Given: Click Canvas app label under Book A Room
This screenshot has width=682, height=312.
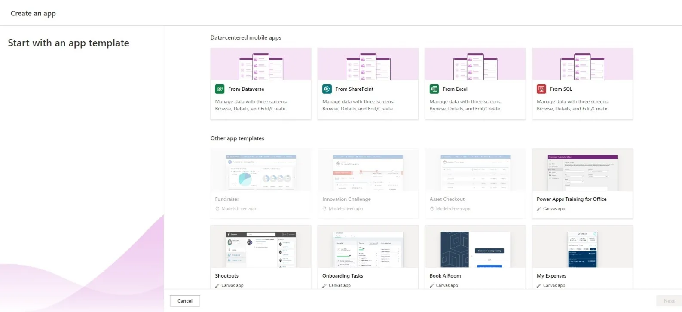Looking at the screenshot, I should (x=447, y=285).
